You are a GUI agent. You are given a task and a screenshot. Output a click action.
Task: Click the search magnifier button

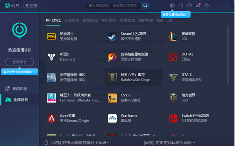[x=145, y=6]
